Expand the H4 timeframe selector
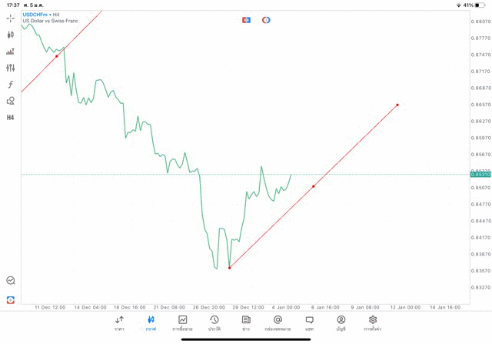The image size is (492, 344). [11, 118]
